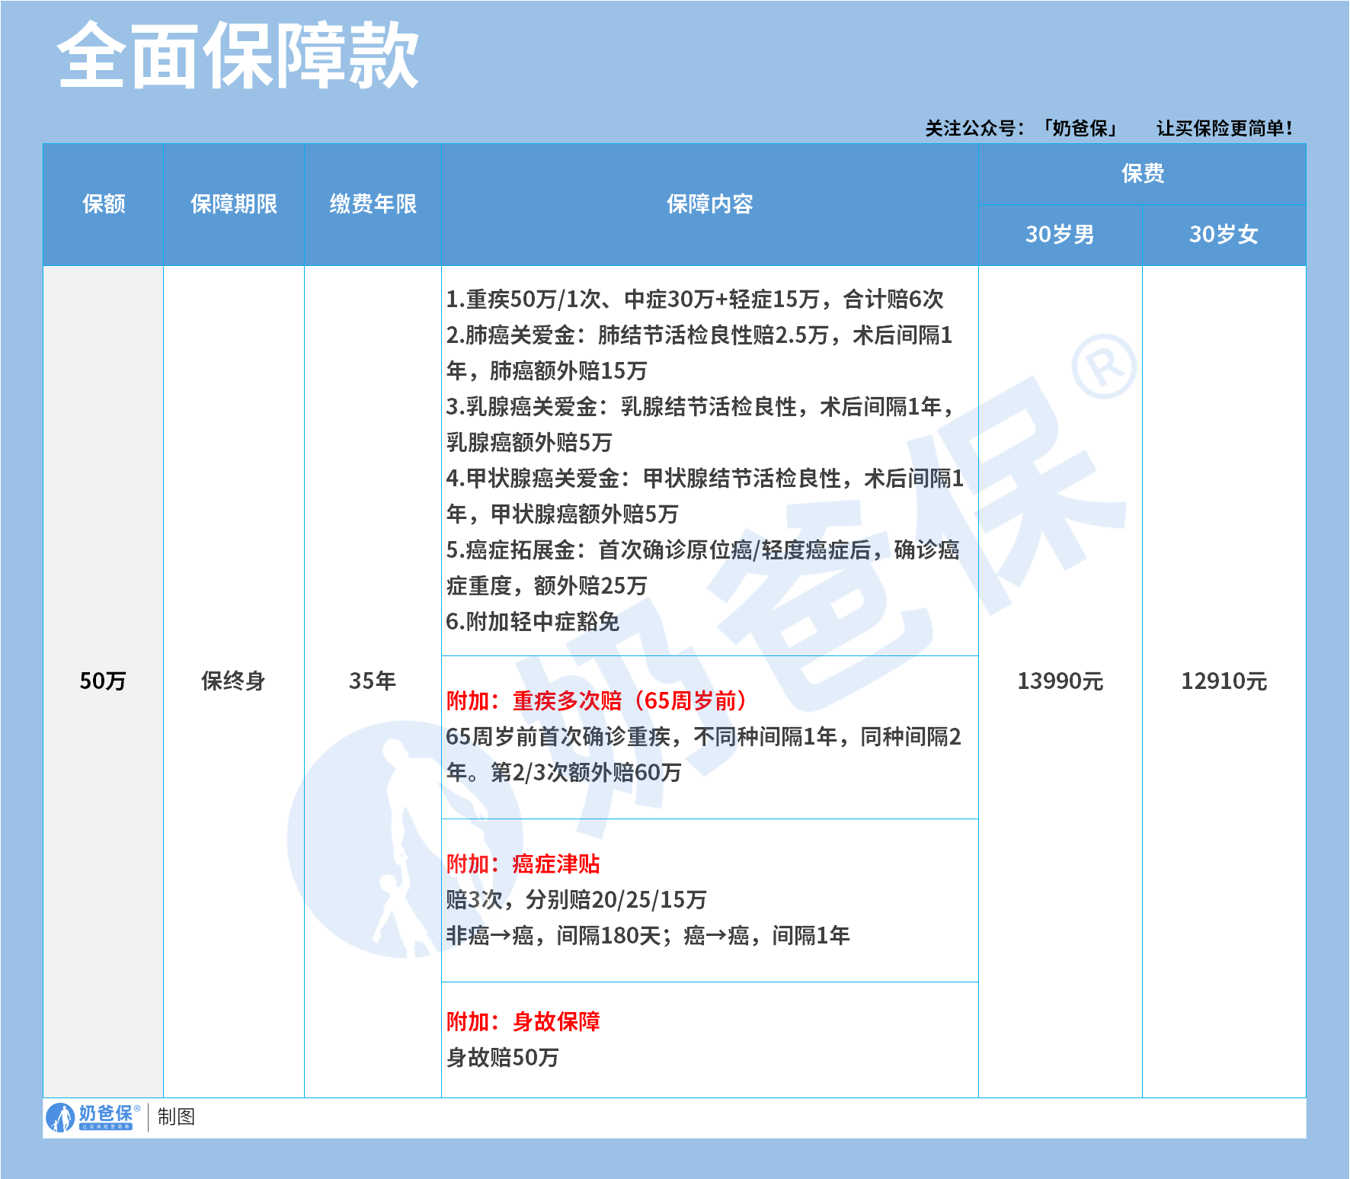Select the 保障内容 column header
The height and width of the screenshot is (1179, 1350).
(x=709, y=204)
